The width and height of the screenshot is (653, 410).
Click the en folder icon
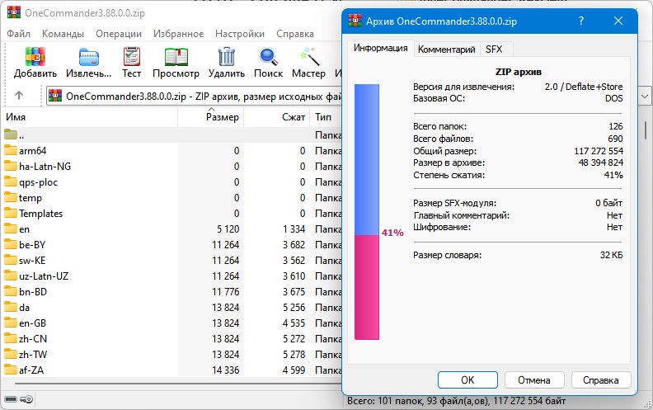tap(11, 229)
